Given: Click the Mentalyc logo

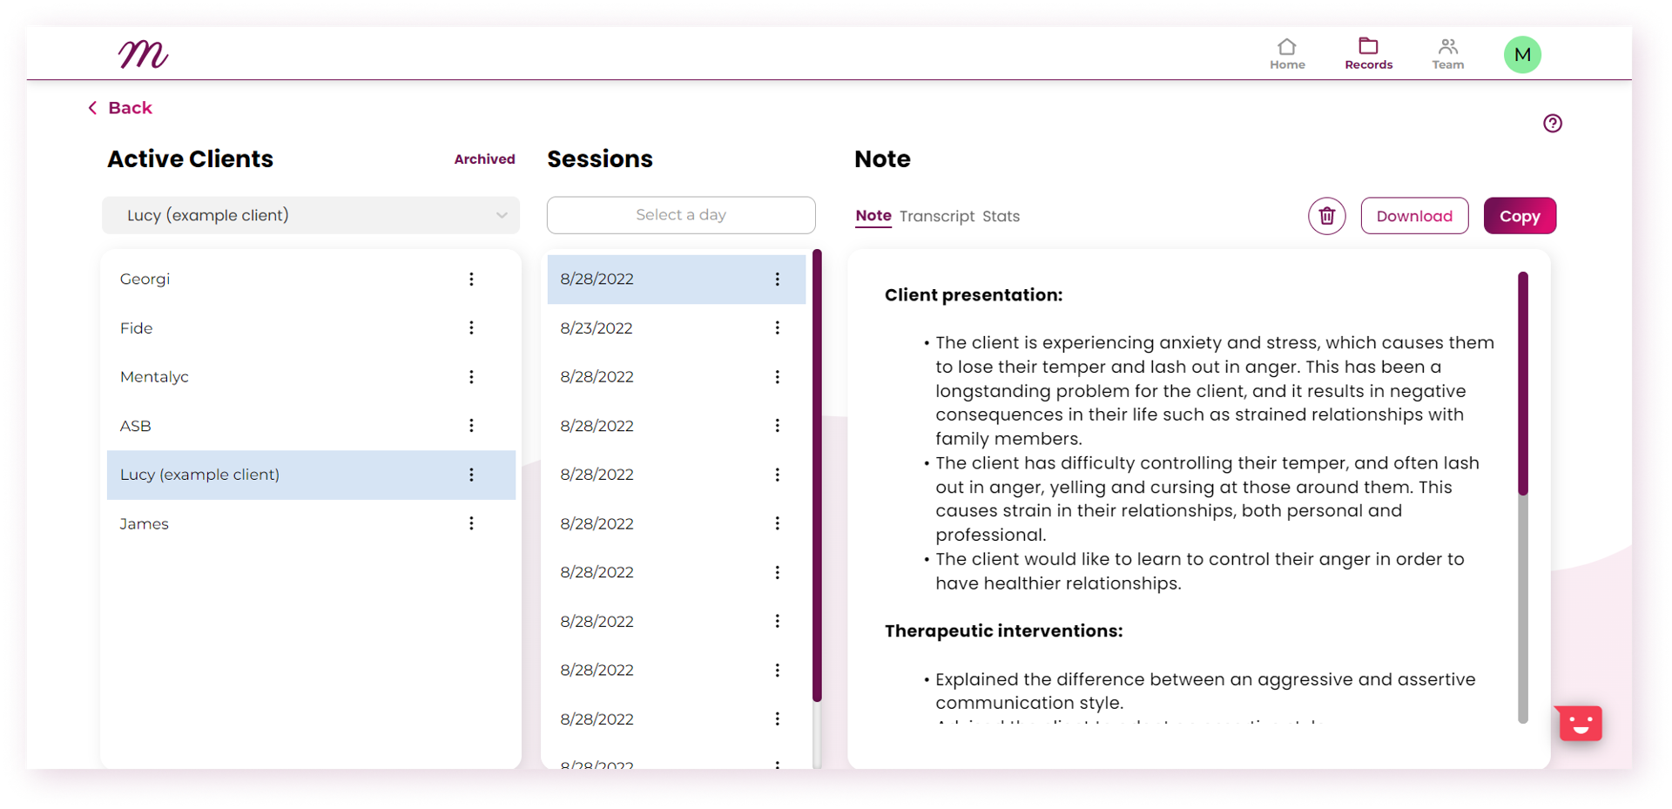Looking at the screenshot, I should coord(143,54).
